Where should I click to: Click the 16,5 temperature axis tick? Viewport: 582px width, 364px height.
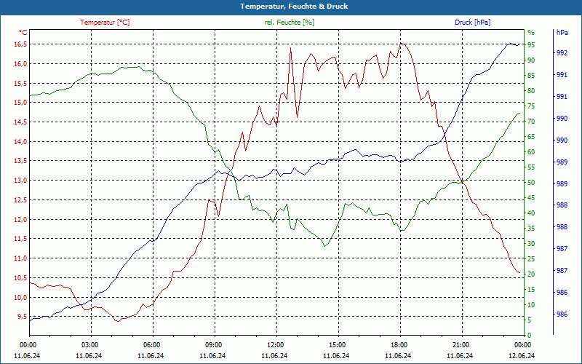(21, 44)
